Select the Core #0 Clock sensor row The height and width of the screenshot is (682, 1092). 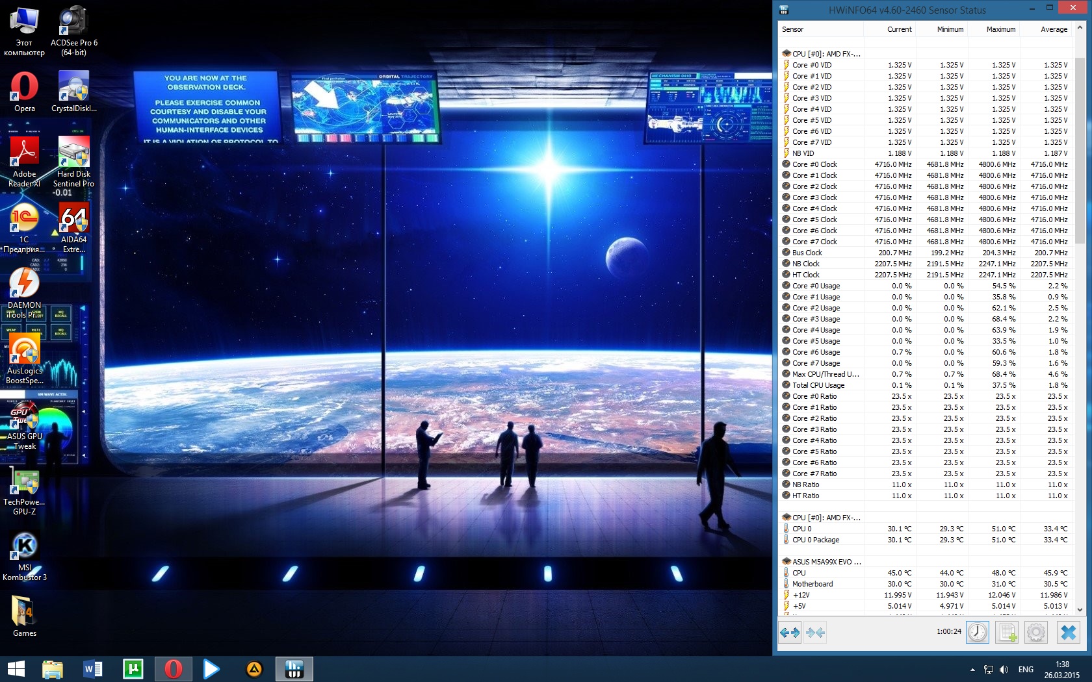tap(814, 164)
